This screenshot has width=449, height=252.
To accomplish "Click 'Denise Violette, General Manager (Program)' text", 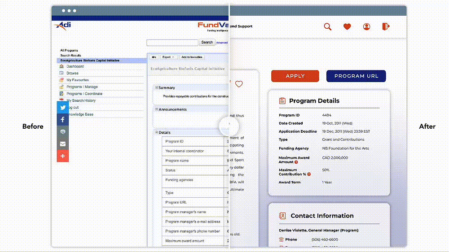I will click(x=318, y=230).
